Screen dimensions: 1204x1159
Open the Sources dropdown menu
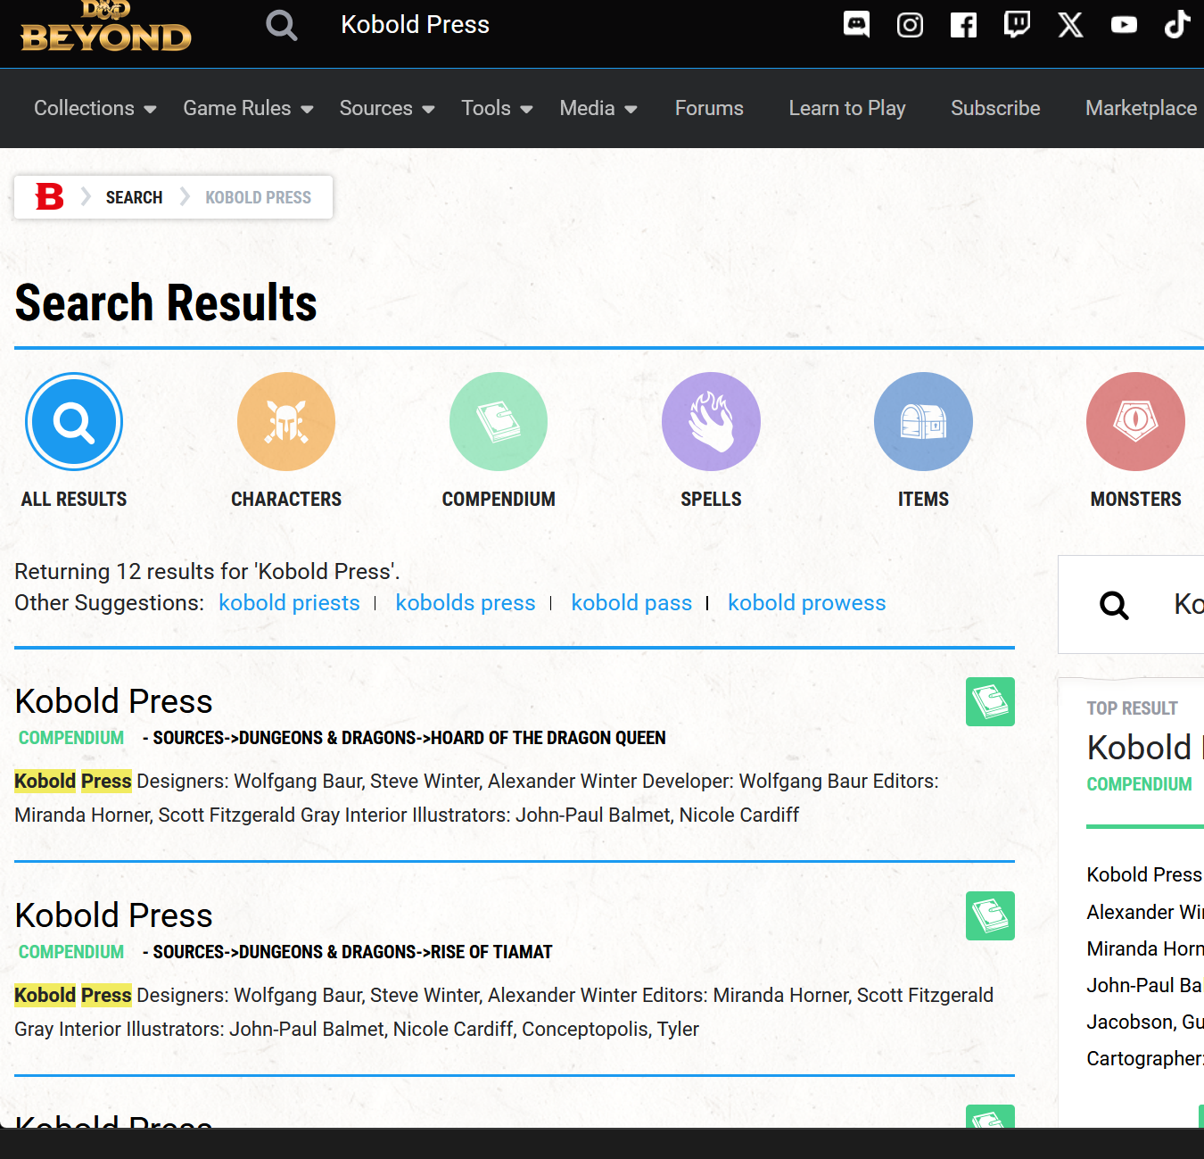pyautogui.click(x=386, y=108)
